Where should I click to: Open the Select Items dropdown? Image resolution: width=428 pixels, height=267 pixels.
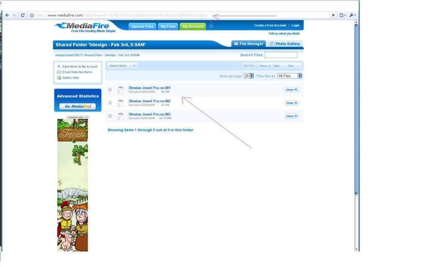coord(122,65)
